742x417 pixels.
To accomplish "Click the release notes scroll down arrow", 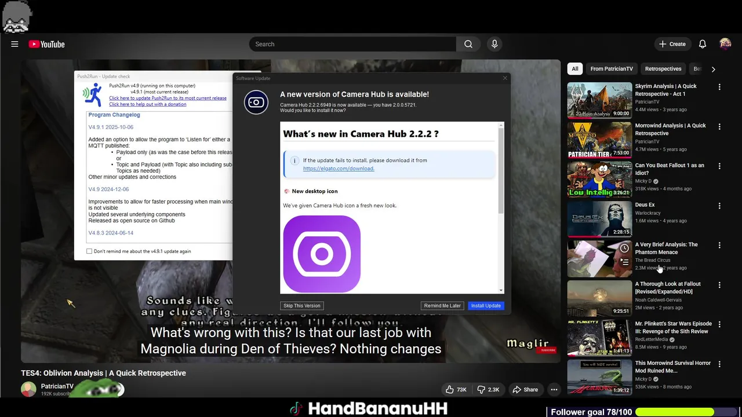I will coord(501,290).
